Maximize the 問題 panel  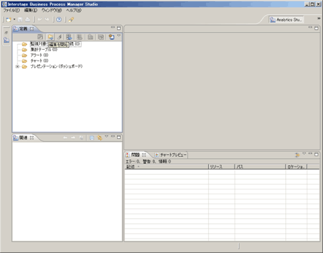tap(317, 154)
